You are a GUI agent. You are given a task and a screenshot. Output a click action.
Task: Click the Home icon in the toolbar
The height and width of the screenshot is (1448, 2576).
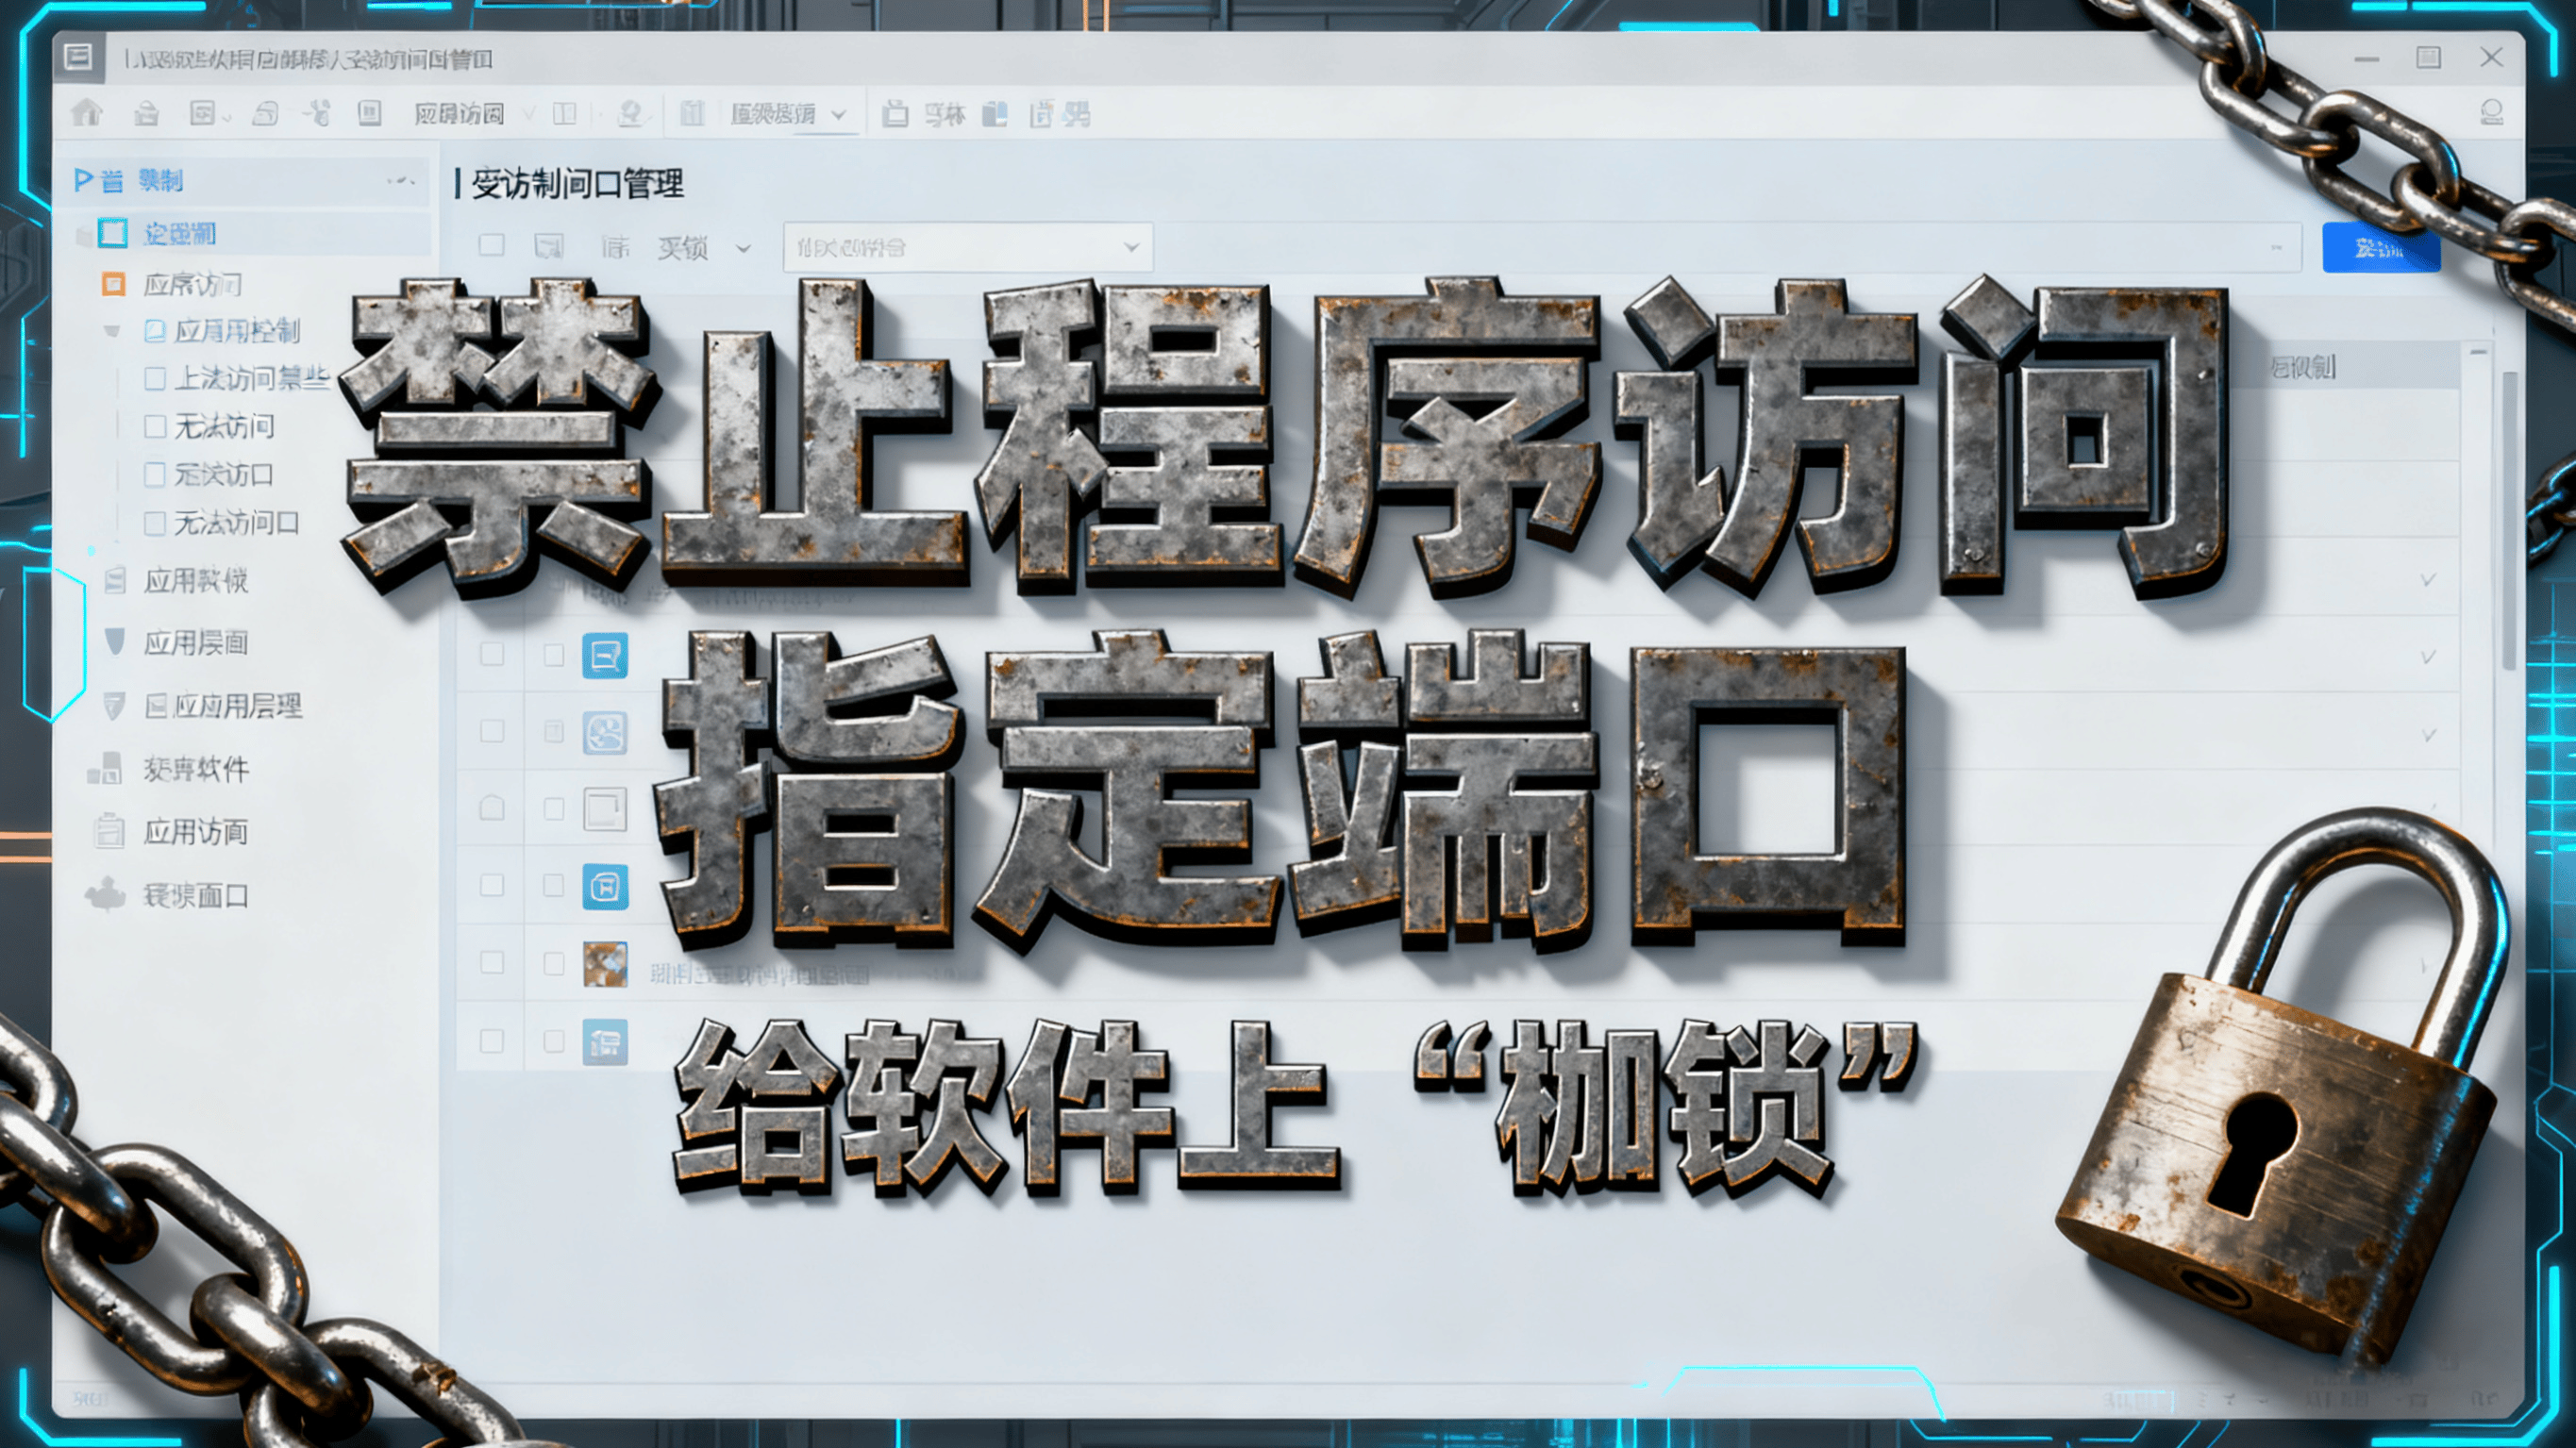point(87,113)
